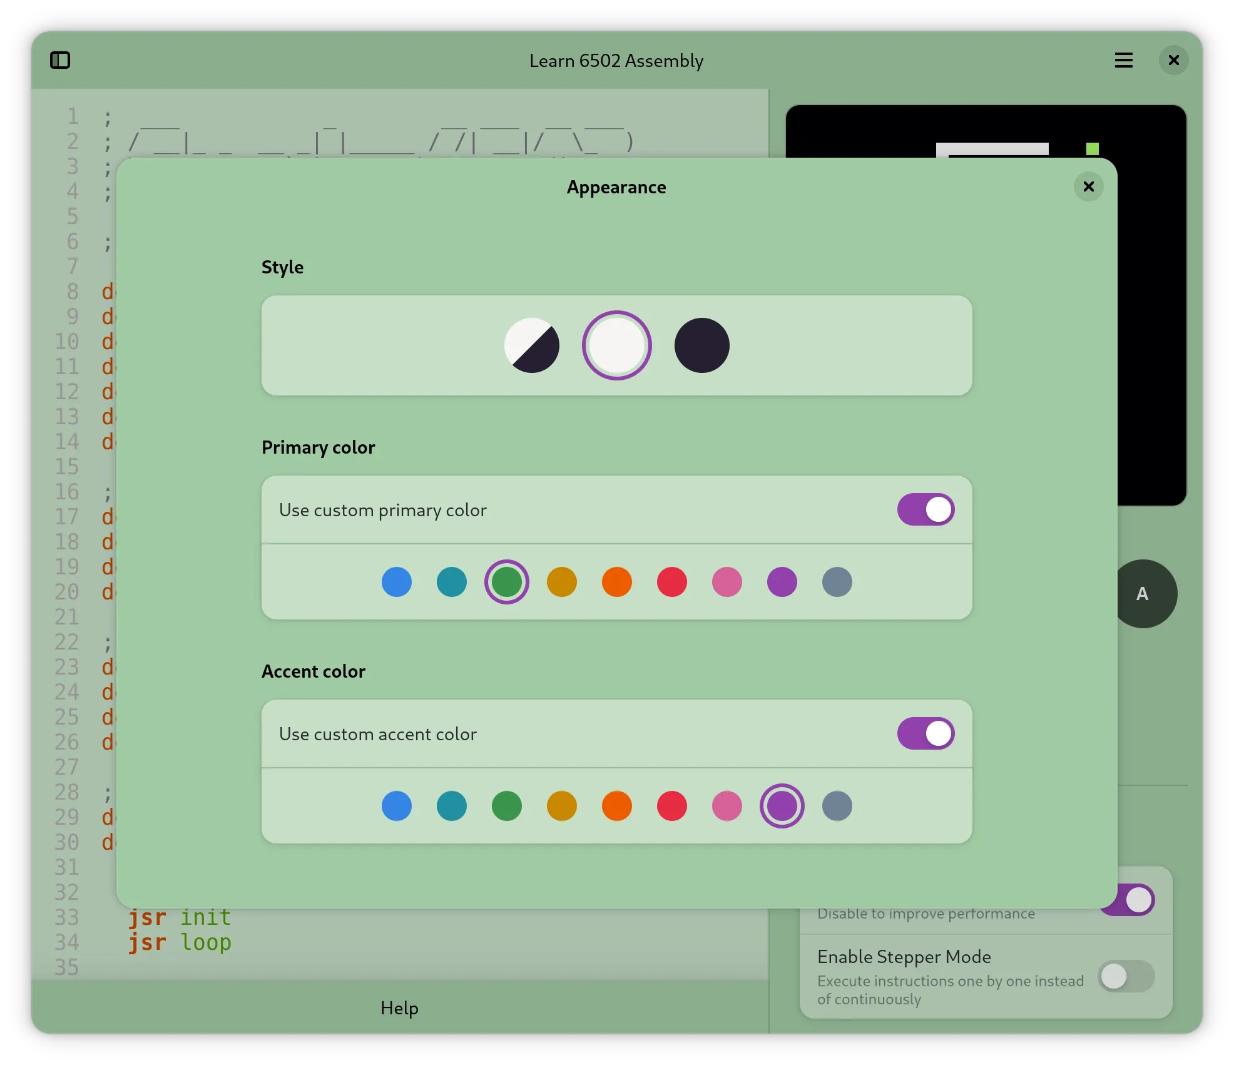Pick the blue primary color swatch

(x=396, y=582)
